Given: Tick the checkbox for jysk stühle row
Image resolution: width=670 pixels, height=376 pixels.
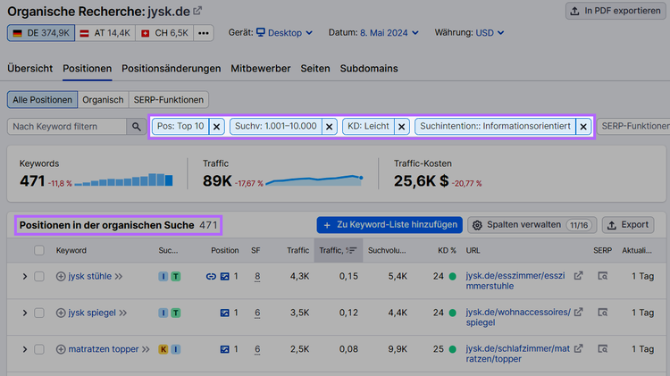Looking at the screenshot, I should (39, 277).
